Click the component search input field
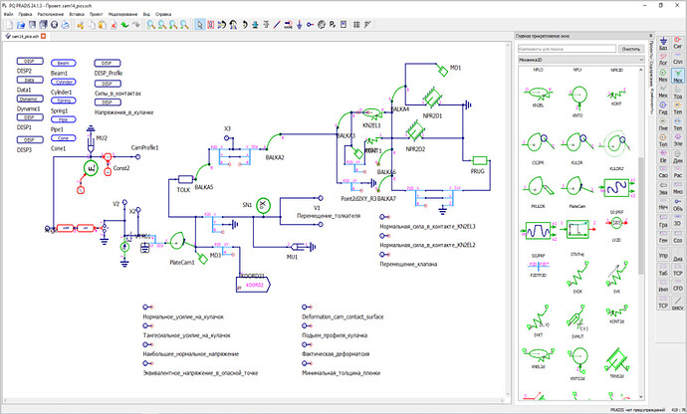This screenshot has width=687, height=414. (567, 49)
